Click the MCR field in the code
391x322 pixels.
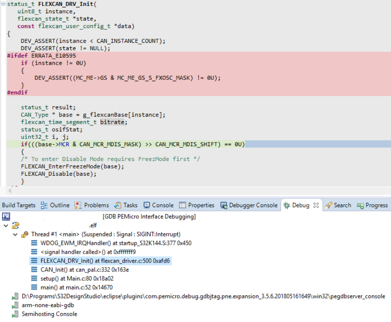pos(63,144)
